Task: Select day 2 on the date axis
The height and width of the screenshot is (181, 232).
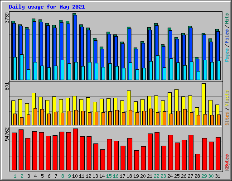Action: tap(22, 176)
